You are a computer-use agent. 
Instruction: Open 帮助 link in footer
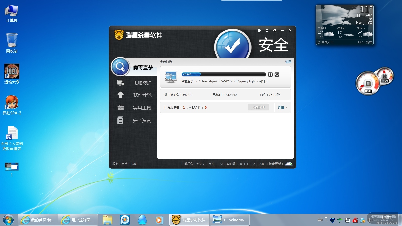tap(134, 164)
